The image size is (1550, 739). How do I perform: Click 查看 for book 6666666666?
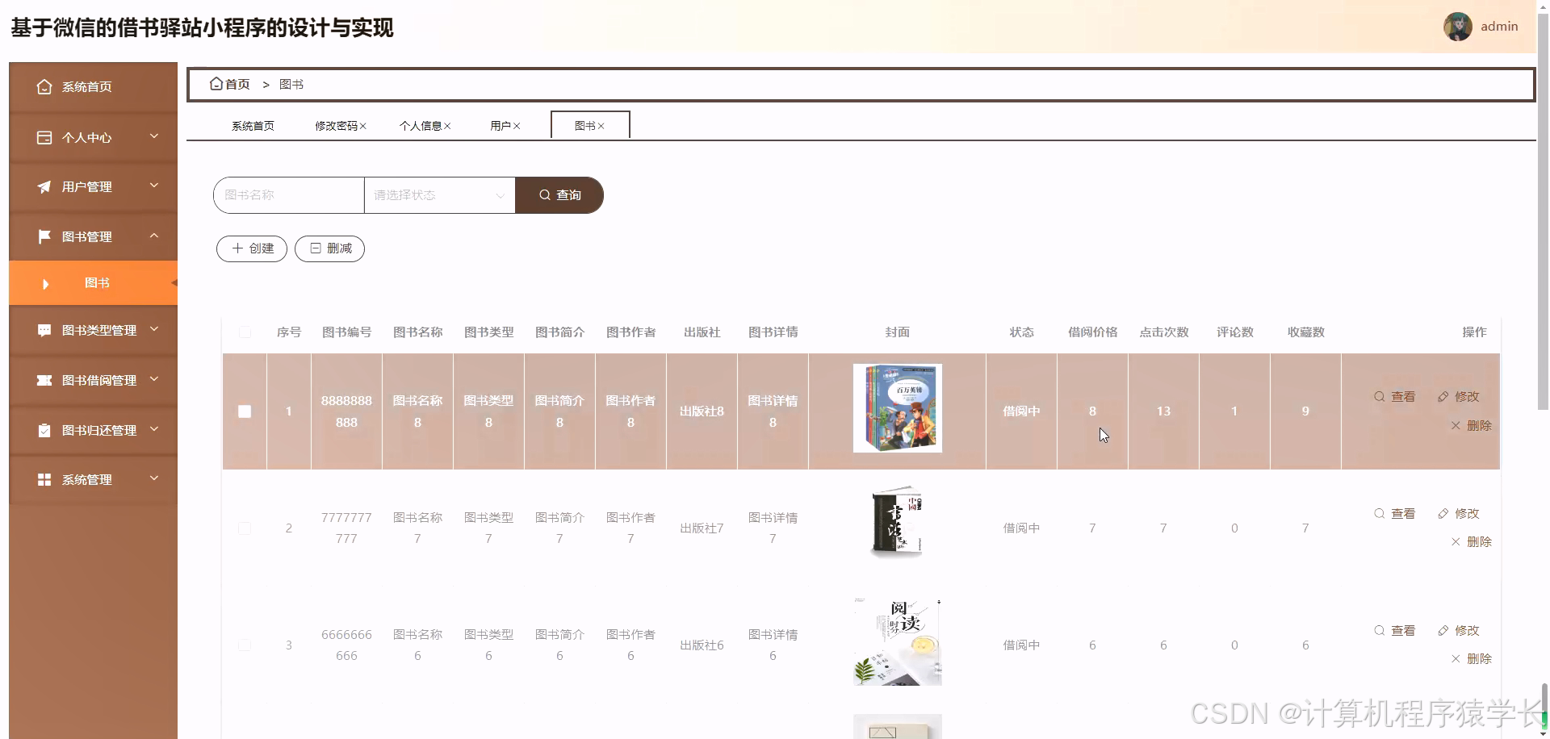(x=1395, y=631)
